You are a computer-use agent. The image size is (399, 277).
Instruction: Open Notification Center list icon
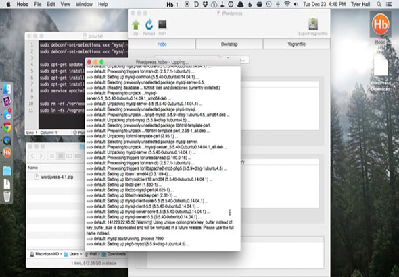point(389,4)
